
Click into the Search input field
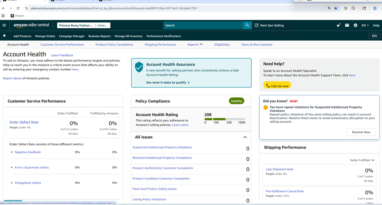point(203,25)
